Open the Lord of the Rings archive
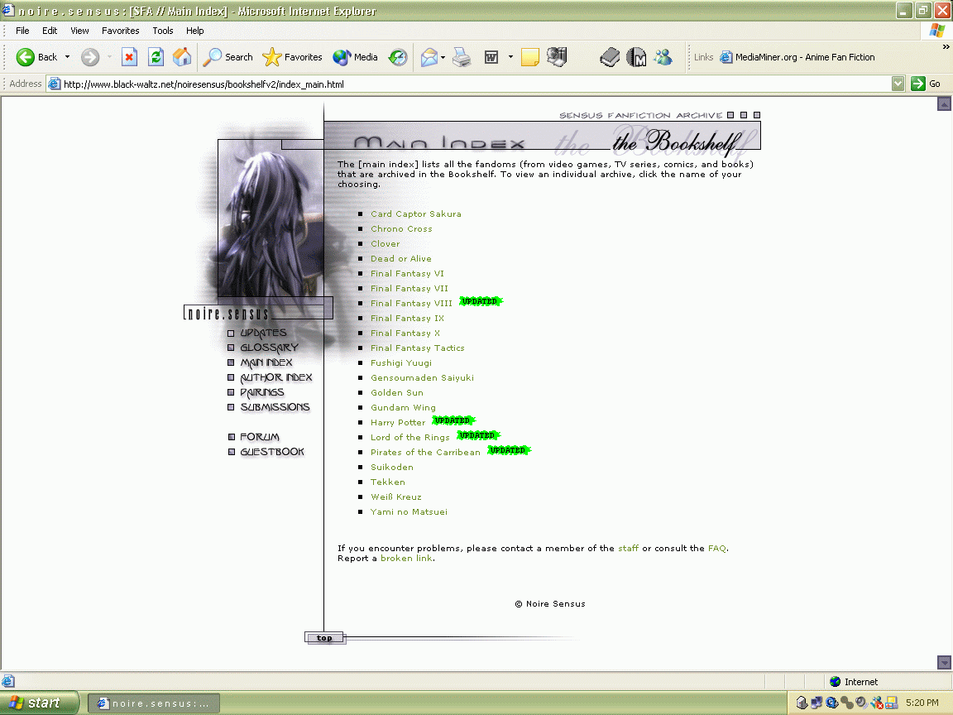This screenshot has width=953, height=715. pyautogui.click(x=409, y=437)
